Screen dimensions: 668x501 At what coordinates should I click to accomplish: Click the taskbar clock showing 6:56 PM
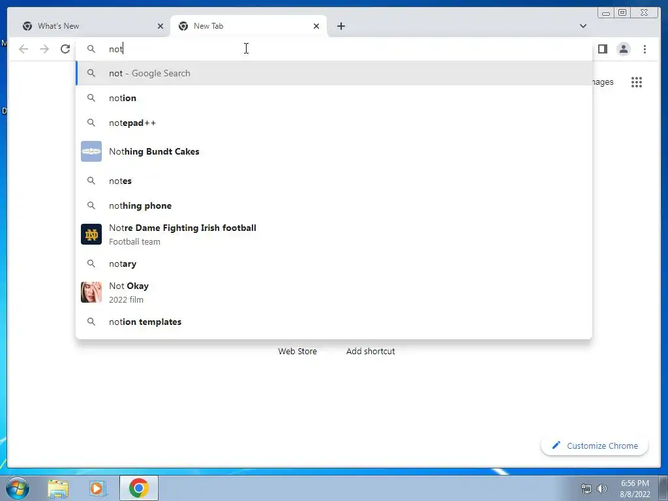click(x=635, y=489)
